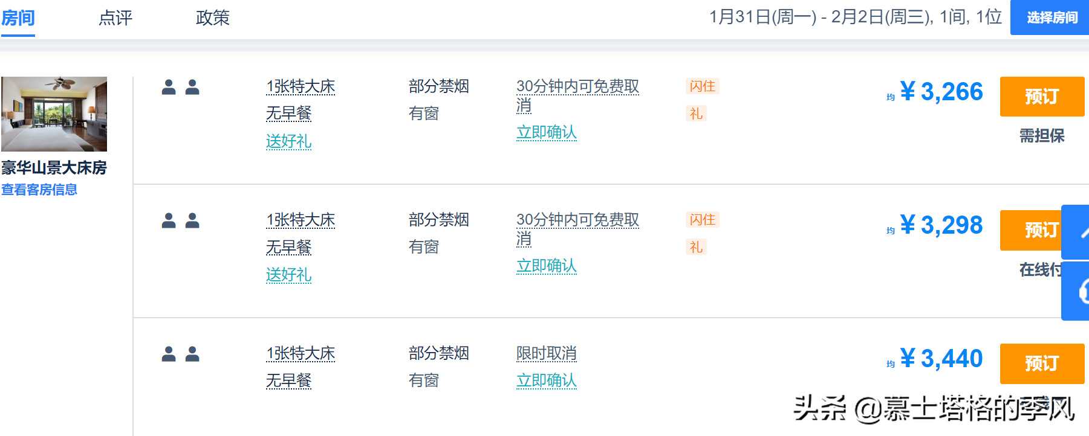Click 送好礼 link in the ¥3,266 rate

pos(288,141)
